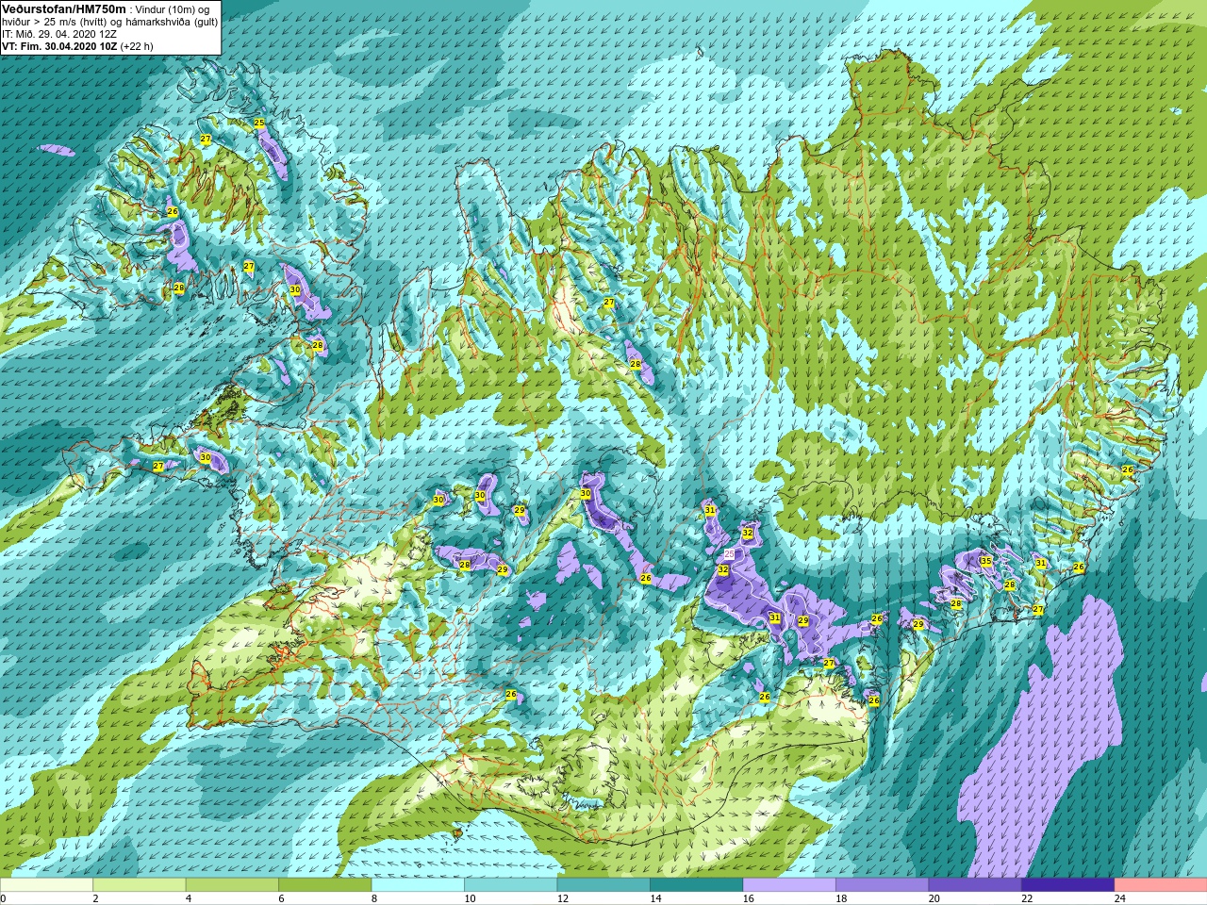Click the 'VT: Fim. 30.04.2020 10Z' line

59,46
